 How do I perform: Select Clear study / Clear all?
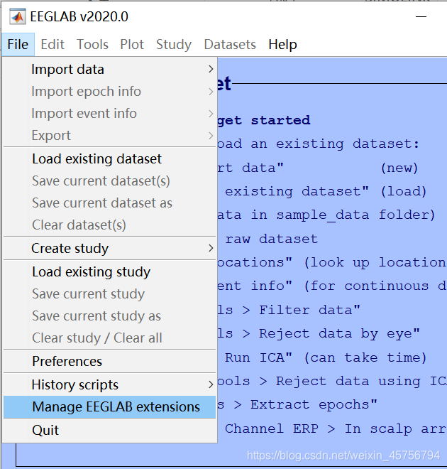coord(109,338)
